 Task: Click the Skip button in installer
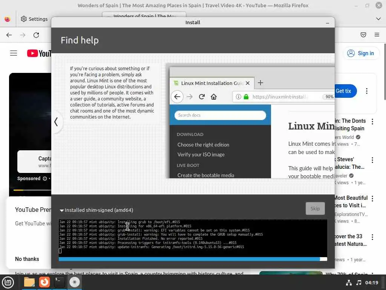(315, 208)
